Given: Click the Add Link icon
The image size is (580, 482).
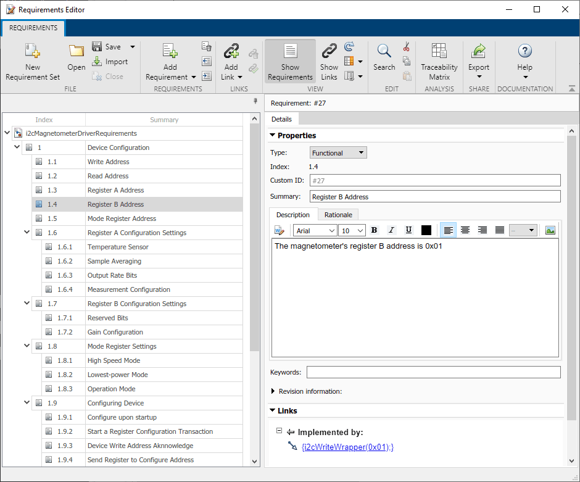Looking at the screenshot, I should pos(231,51).
